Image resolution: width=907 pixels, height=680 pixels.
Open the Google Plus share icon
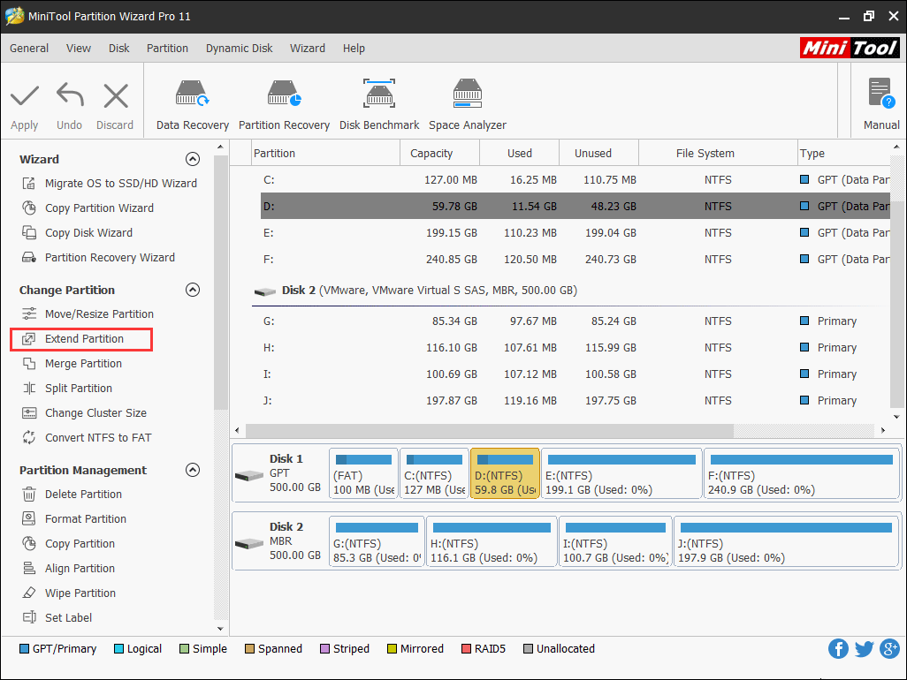(x=889, y=649)
